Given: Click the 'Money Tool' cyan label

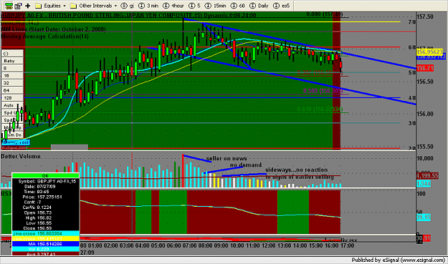Looking at the screenshot, I should [x=16, y=142].
